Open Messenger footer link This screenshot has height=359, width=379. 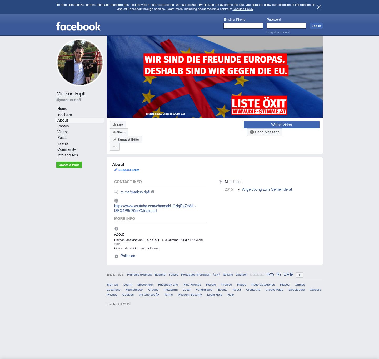click(145, 285)
